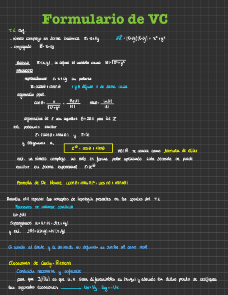Click the words 'y llegamos a,'
This screenshot has height=295, width=228.
[38, 143]
